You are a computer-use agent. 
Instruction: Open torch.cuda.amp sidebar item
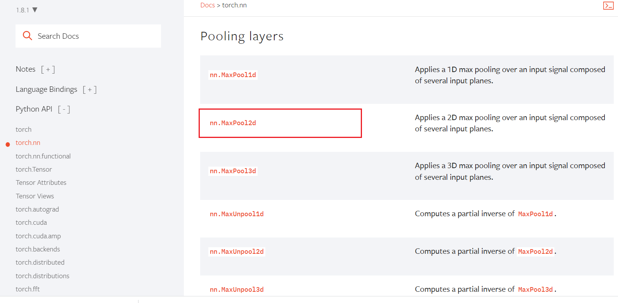tap(38, 236)
